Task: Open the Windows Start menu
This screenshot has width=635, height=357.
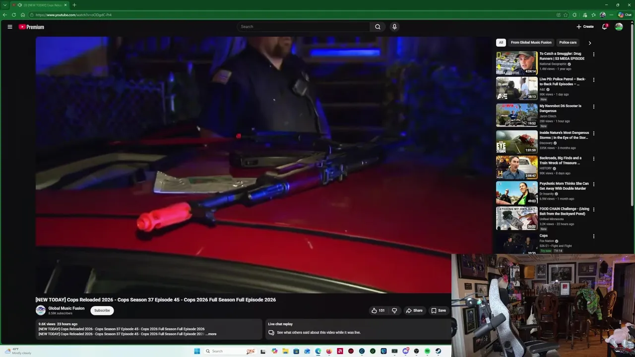Action: (197, 351)
